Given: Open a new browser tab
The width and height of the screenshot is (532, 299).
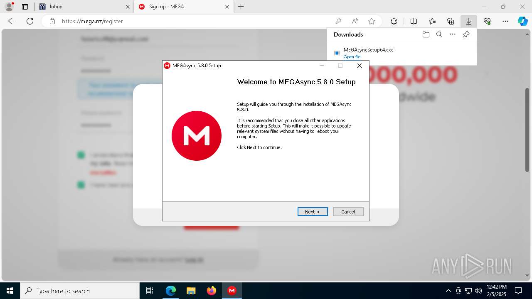Looking at the screenshot, I should coord(241,7).
